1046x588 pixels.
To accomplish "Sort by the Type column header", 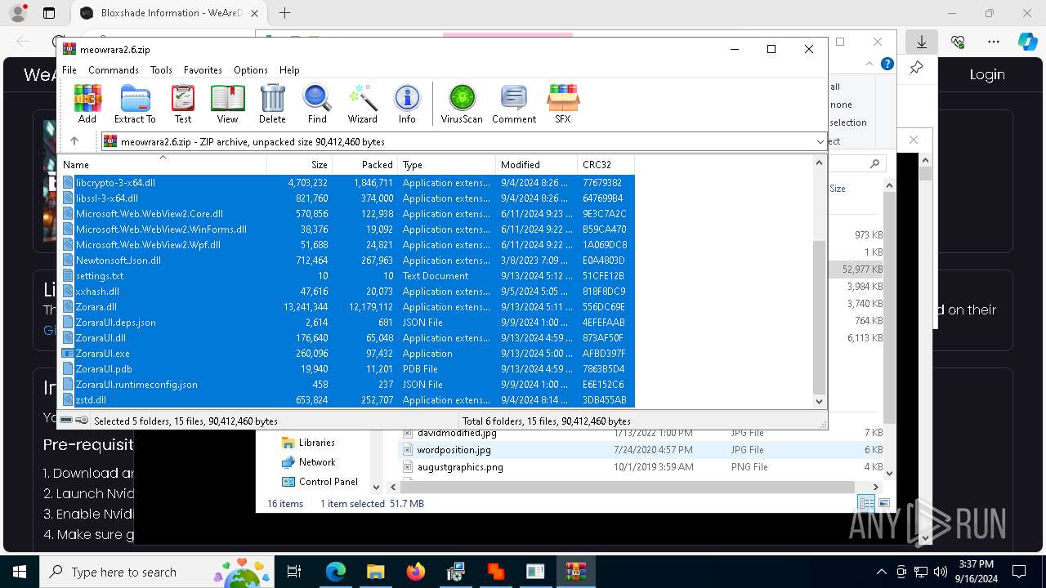I will 446,164.
